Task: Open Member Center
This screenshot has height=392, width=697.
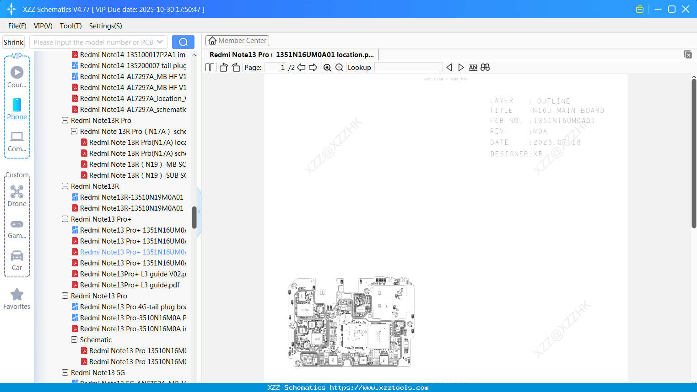Action: 237,41
